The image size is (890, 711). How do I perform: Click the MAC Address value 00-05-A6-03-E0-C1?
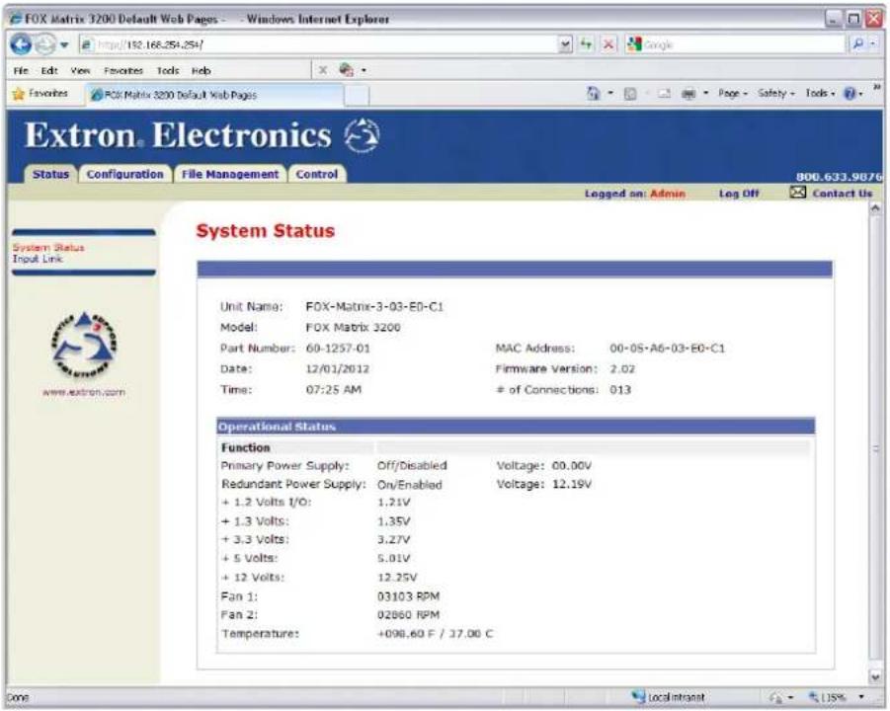667,349
